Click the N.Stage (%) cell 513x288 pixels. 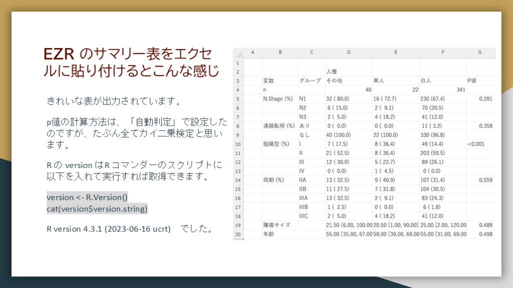278,98
